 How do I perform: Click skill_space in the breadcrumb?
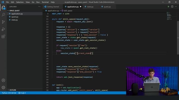(68, 11)
